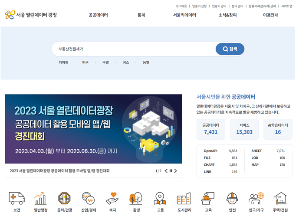The image size is (296, 213).
Task: Open the 소식&참여 main menu
Action: 227,15
